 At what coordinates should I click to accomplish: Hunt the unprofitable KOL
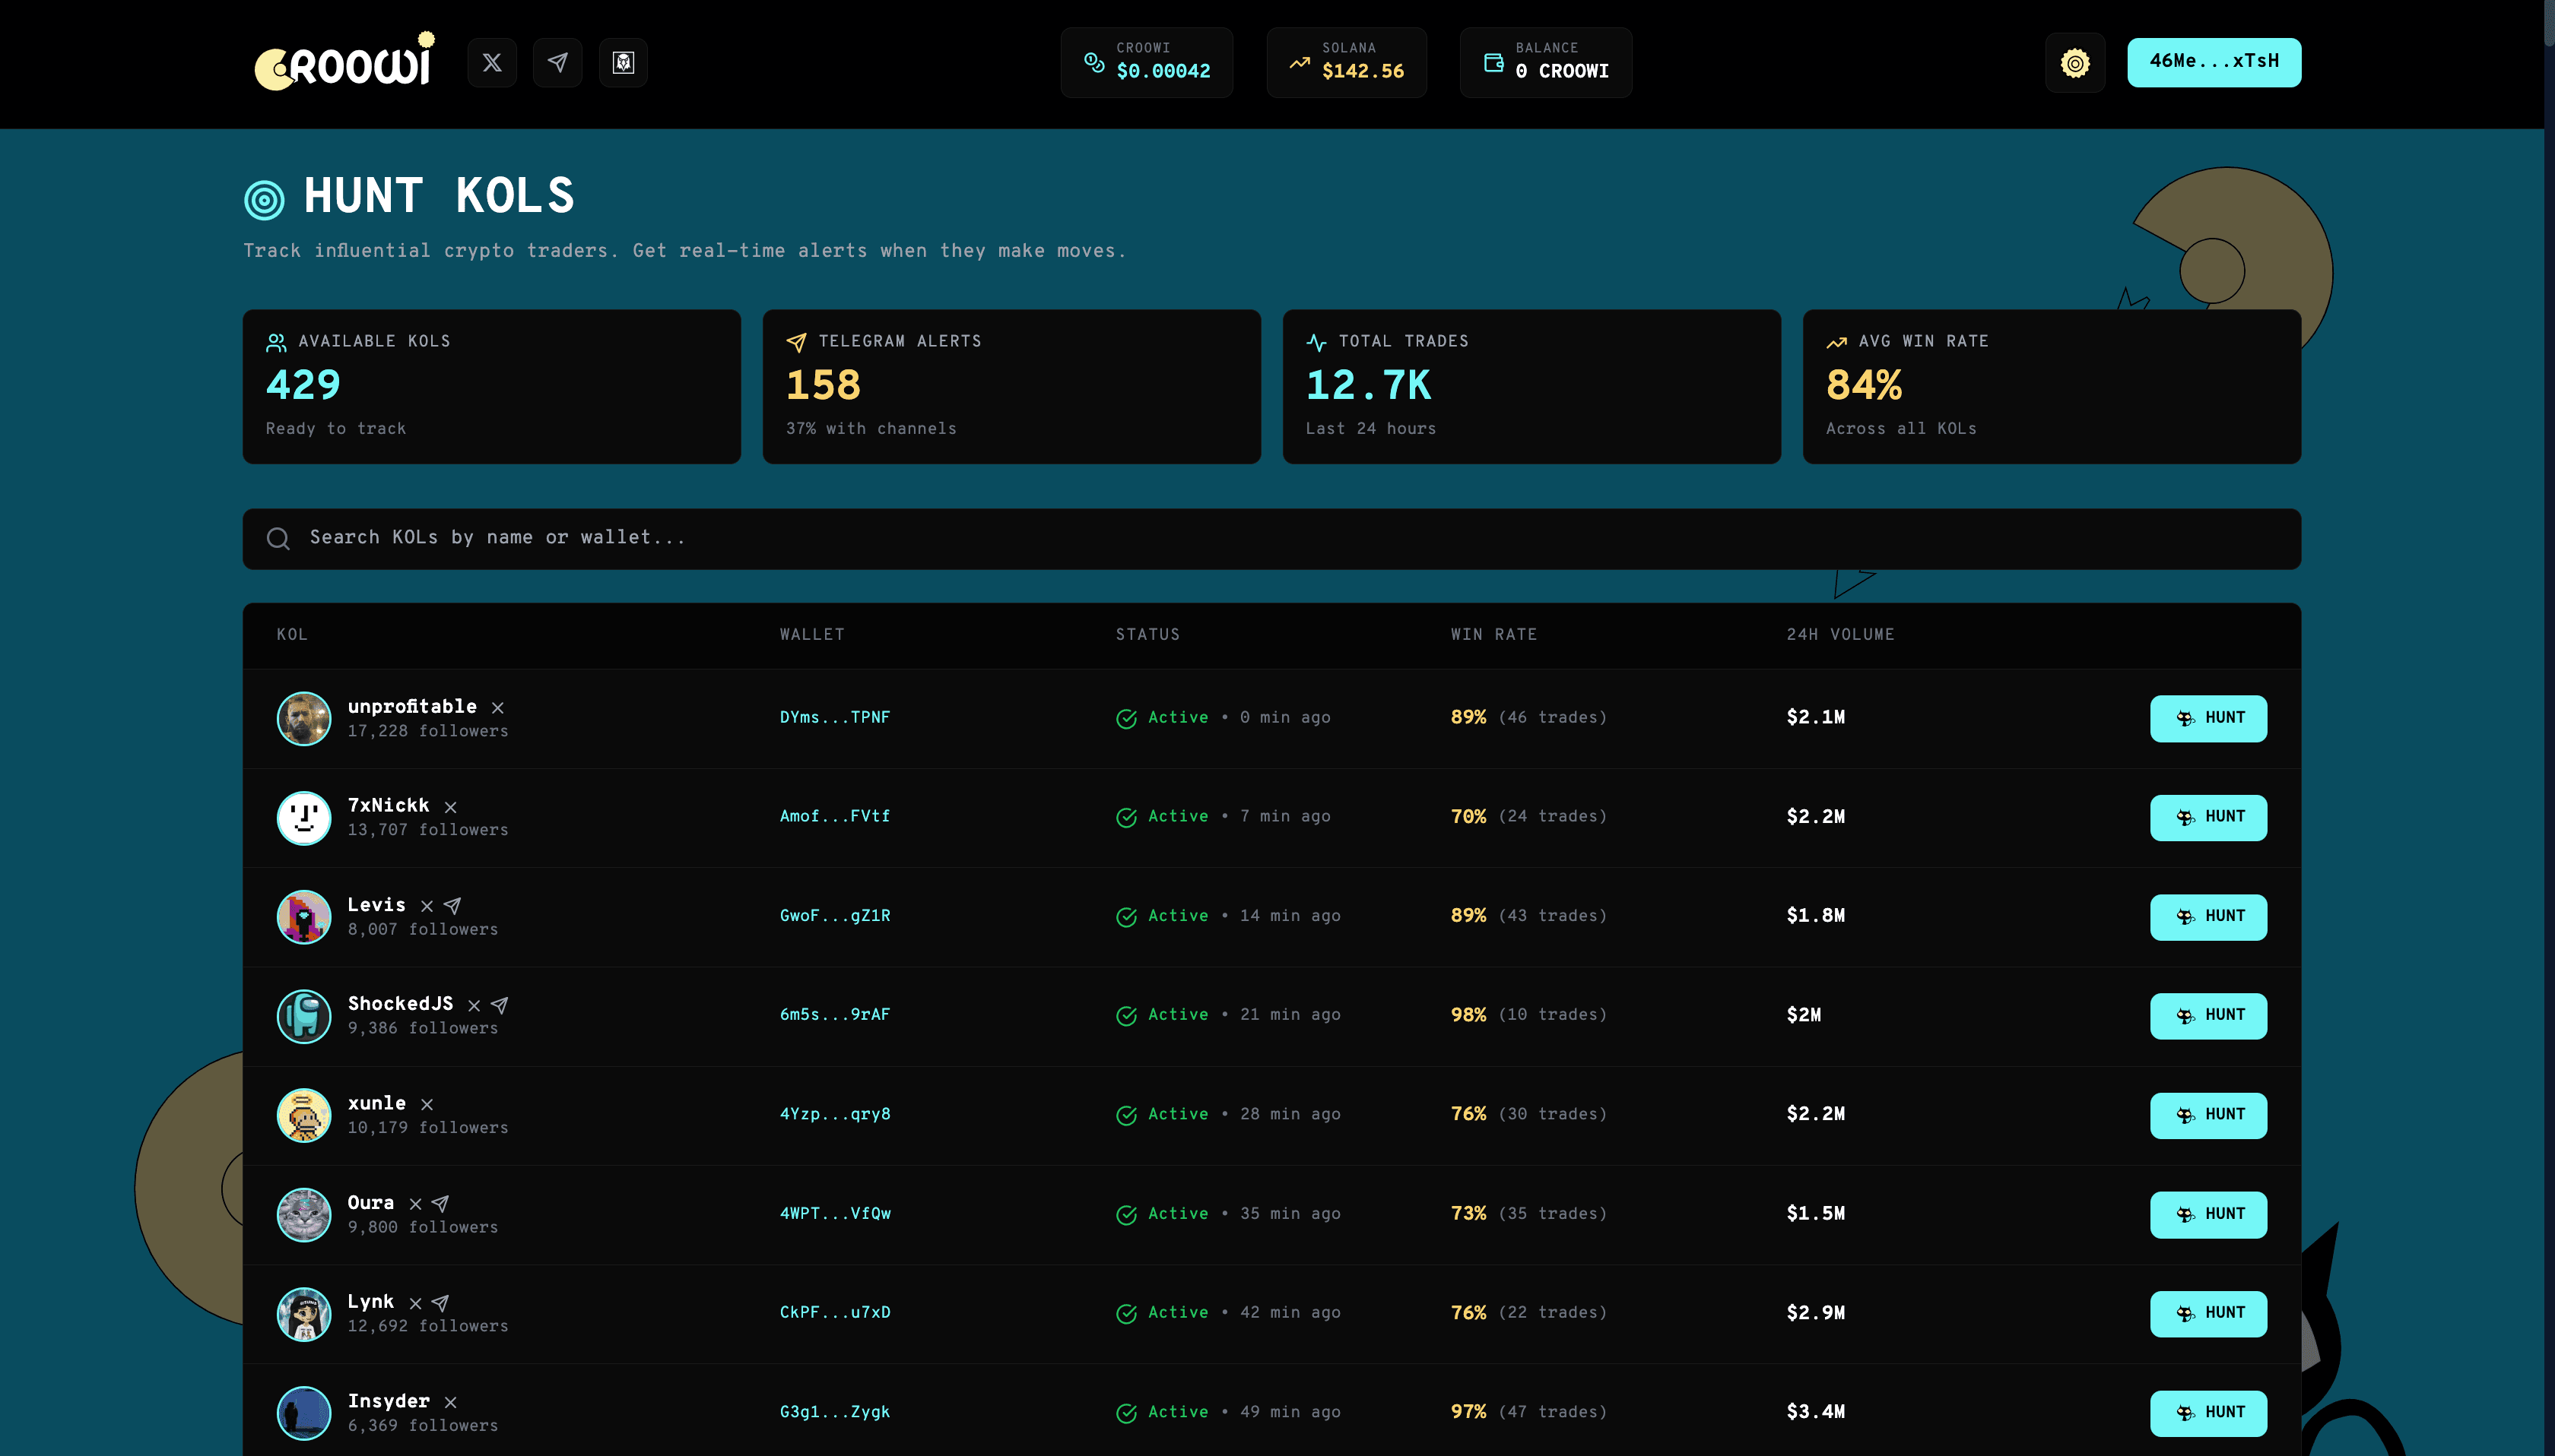pos(2207,718)
